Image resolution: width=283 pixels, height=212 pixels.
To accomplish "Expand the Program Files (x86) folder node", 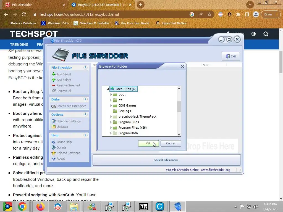I will [x=111, y=128].
